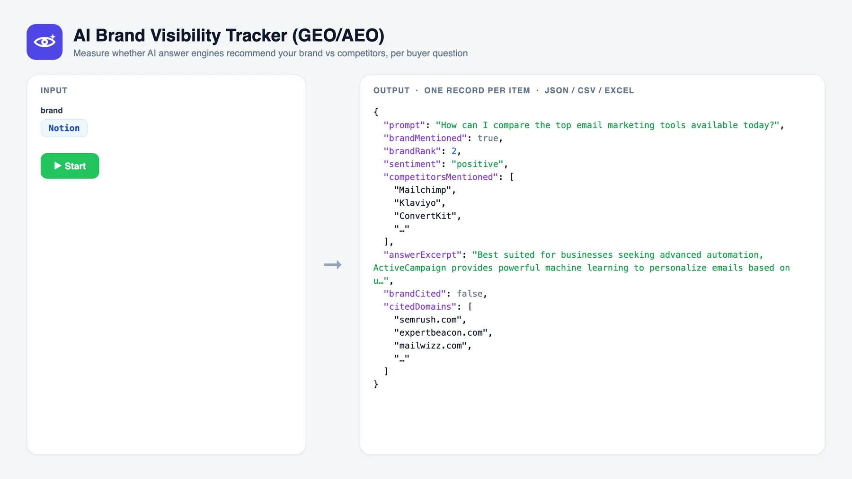Click the "JSON / CSV / EXCEL" label
Viewport: 852px width, 479px height.
589,90
